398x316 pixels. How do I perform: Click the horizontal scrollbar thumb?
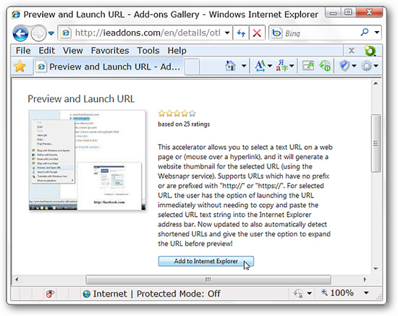(208, 279)
